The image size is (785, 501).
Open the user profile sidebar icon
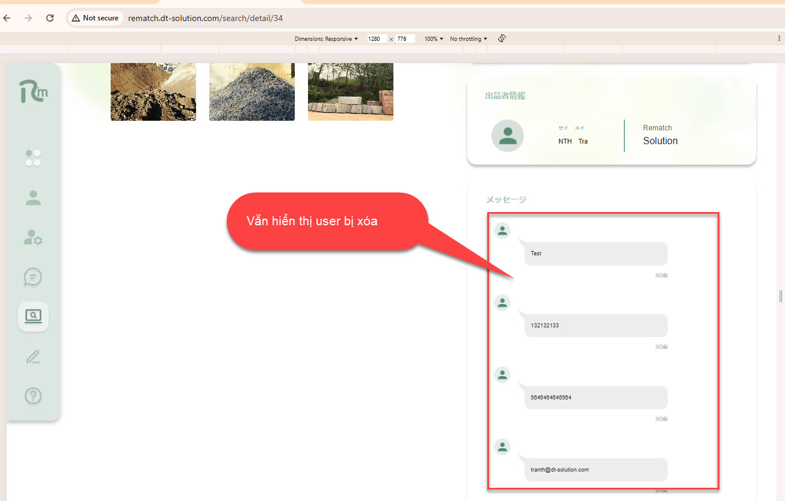[33, 198]
